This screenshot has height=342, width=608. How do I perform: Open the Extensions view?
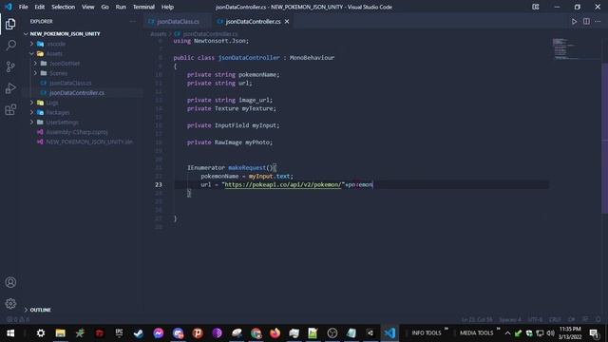10,109
